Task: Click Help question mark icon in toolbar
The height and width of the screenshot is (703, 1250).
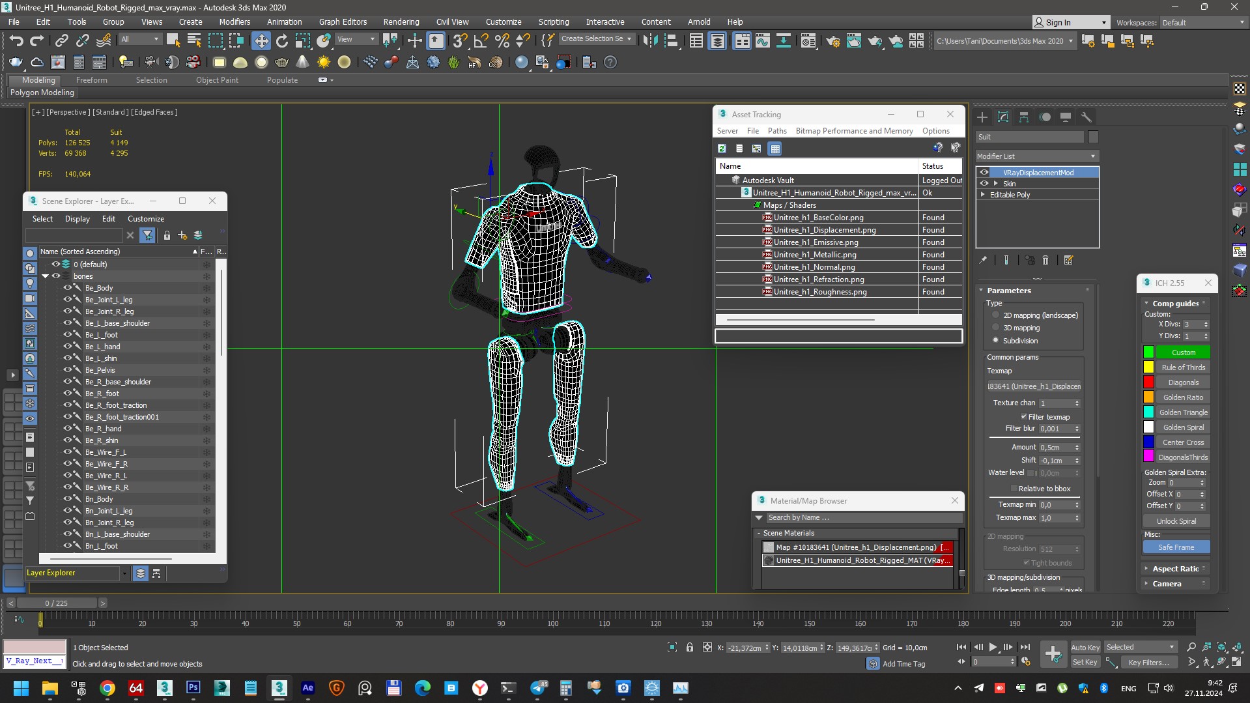Action: coord(610,63)
